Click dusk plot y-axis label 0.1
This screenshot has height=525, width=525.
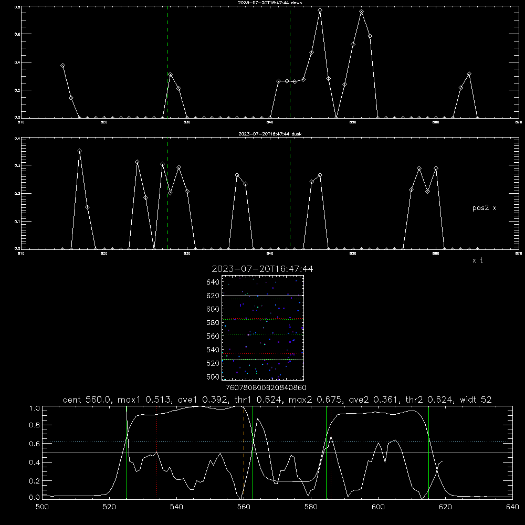pos(17,222)
